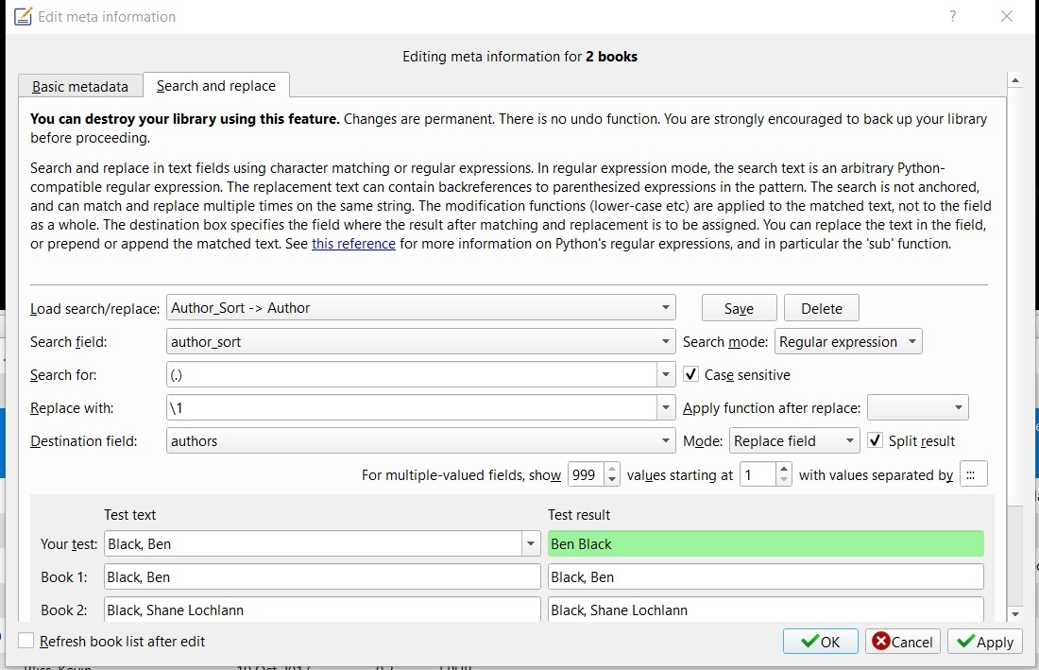Open the Search mode combo box
1039x670 pixels.
coord(847,342)
